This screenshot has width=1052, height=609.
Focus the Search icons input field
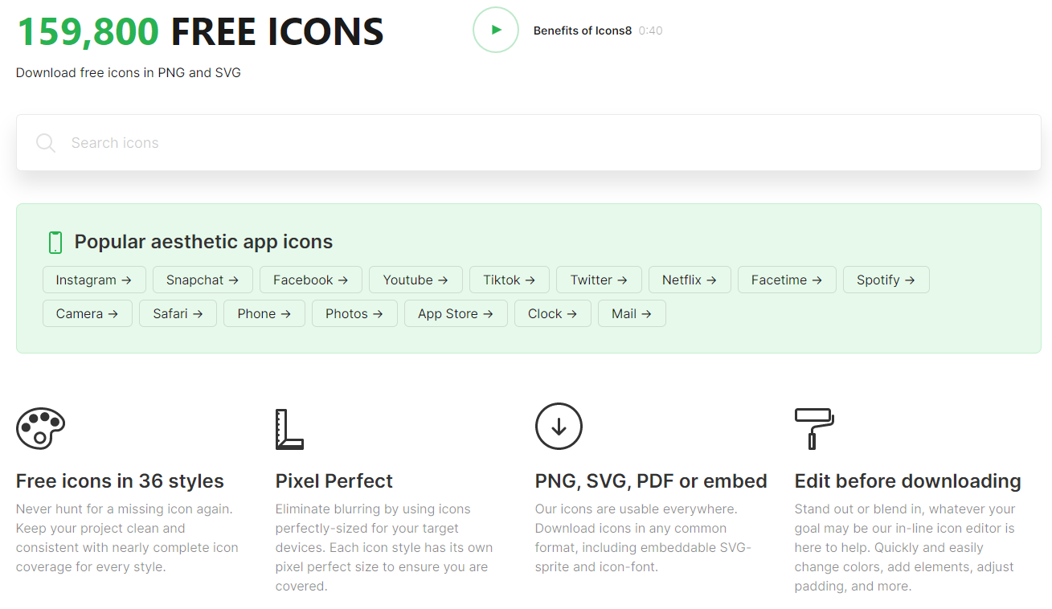528,142
